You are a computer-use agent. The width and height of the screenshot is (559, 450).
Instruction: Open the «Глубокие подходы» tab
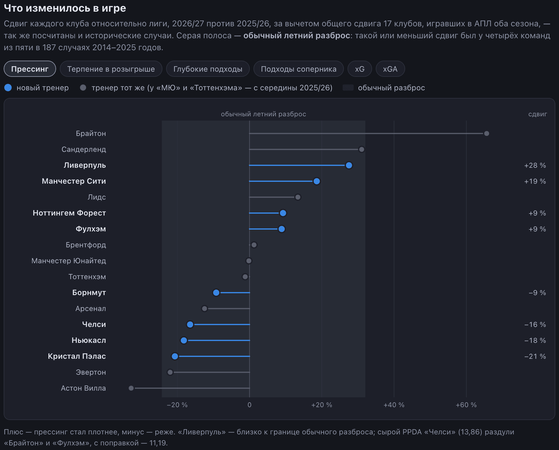click(x=208, y=69)
